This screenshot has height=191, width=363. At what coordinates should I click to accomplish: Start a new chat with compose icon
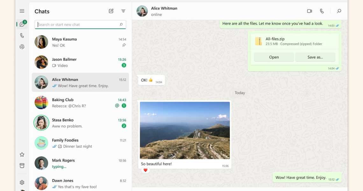click(x=111, y=11)
